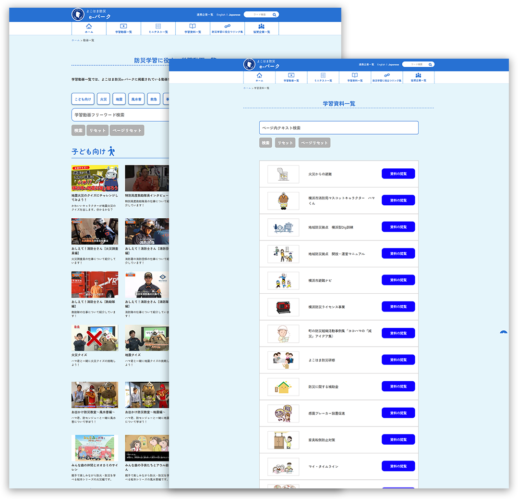Open 火災からの避難 thumbnail image

click(283, 174)
